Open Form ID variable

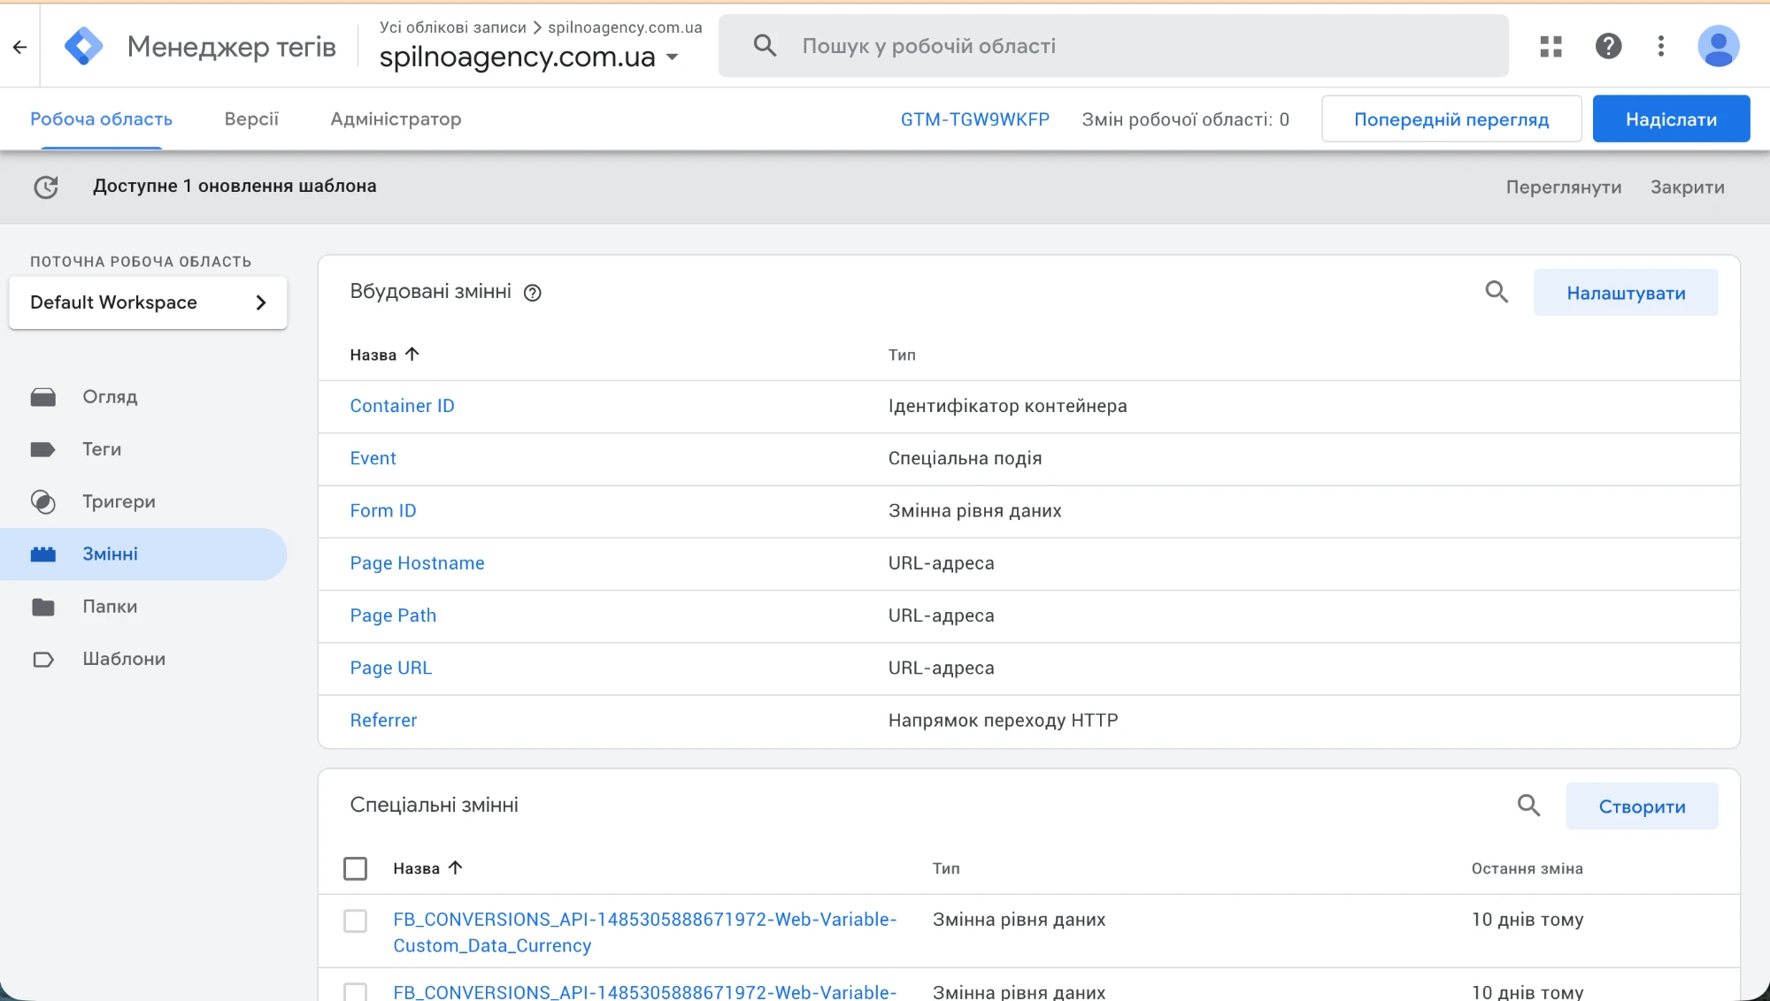pos(382,511)
